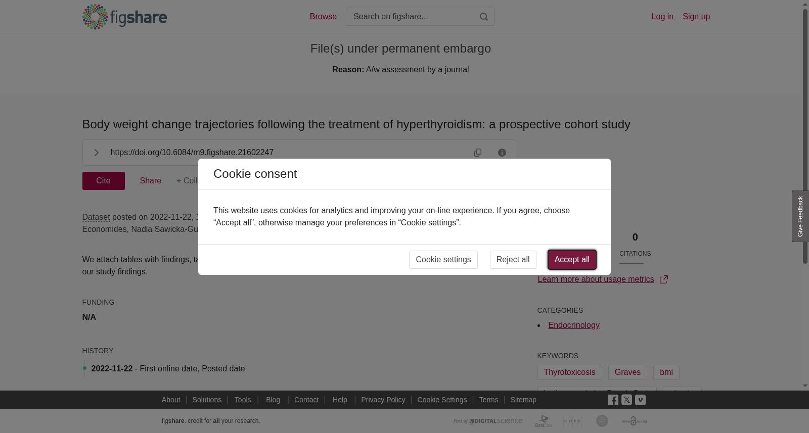
Task: Click the COPE logo
Action: pos(572,421)
